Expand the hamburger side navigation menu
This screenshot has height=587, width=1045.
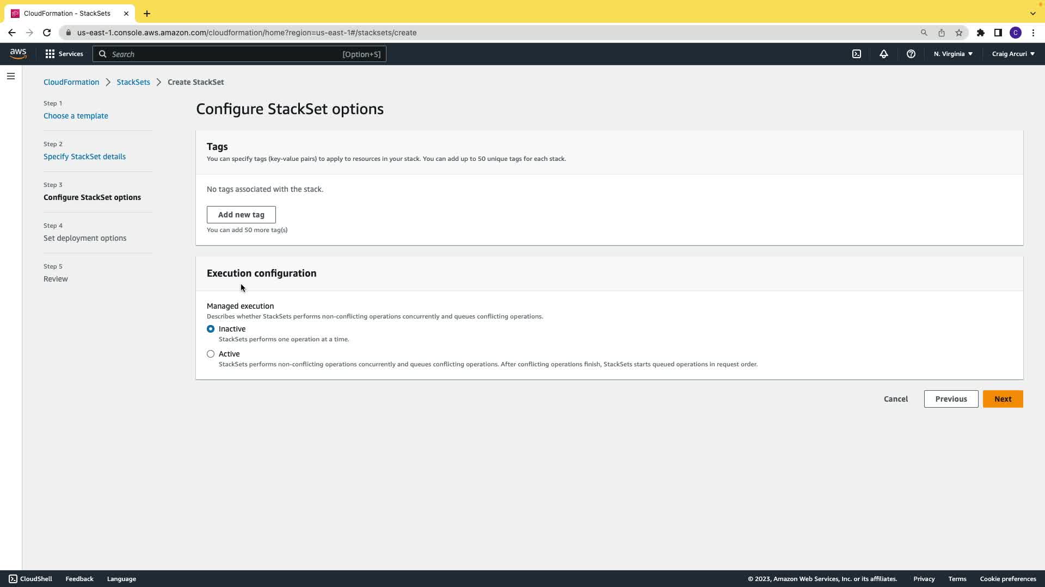click(11, 76)
